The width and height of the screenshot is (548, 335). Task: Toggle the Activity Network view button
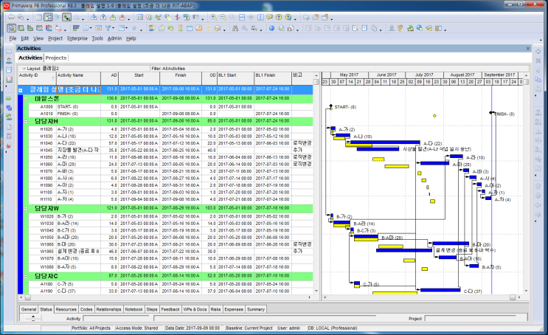point(58,17)
